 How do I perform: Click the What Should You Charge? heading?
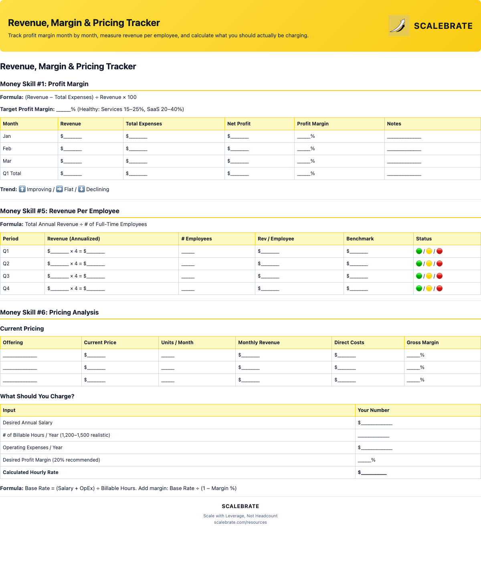37,396
